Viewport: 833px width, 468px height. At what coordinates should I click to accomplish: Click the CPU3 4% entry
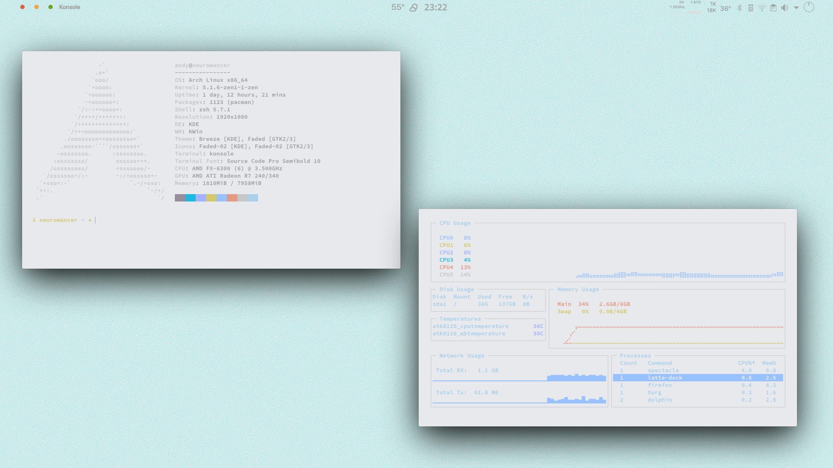[x=455, y=260]
